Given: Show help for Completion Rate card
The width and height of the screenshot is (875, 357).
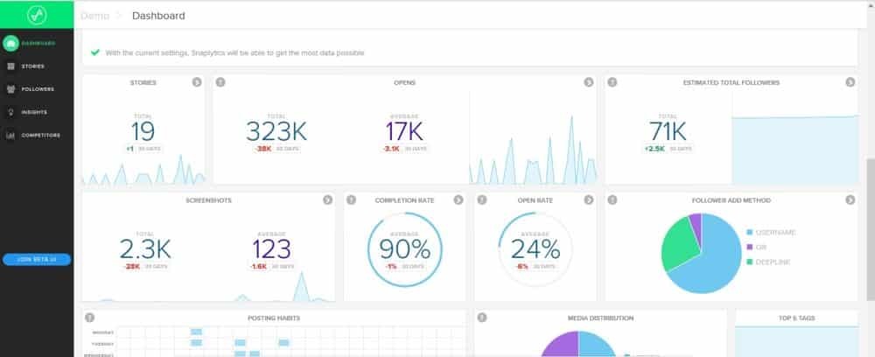Looking at the screenshot, I should (x=352, y=199).
